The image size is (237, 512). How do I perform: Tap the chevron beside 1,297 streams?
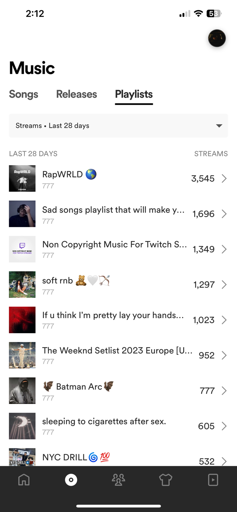[224, 285]
